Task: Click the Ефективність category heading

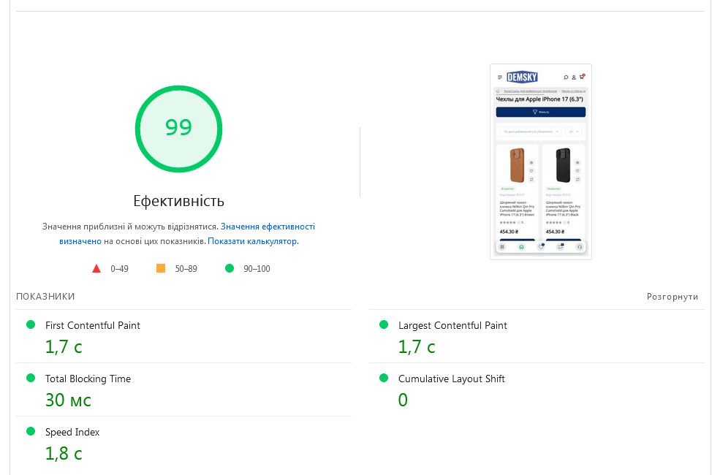Action: 178,201
